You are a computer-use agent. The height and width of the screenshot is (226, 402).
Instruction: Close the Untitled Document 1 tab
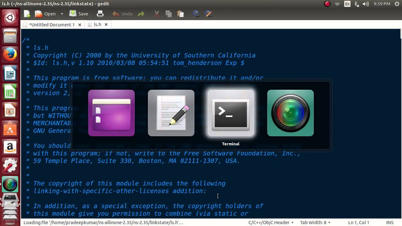pos(80,24)
